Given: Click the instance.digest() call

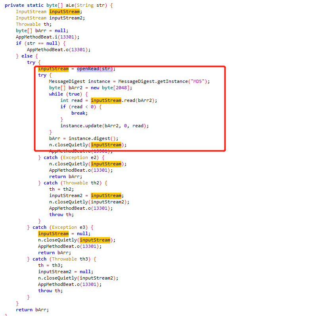Looking at the screenshot, I should (93, 138).
